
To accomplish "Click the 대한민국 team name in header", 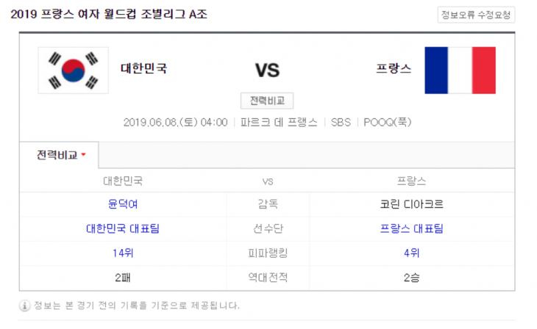I will point(144,68).
